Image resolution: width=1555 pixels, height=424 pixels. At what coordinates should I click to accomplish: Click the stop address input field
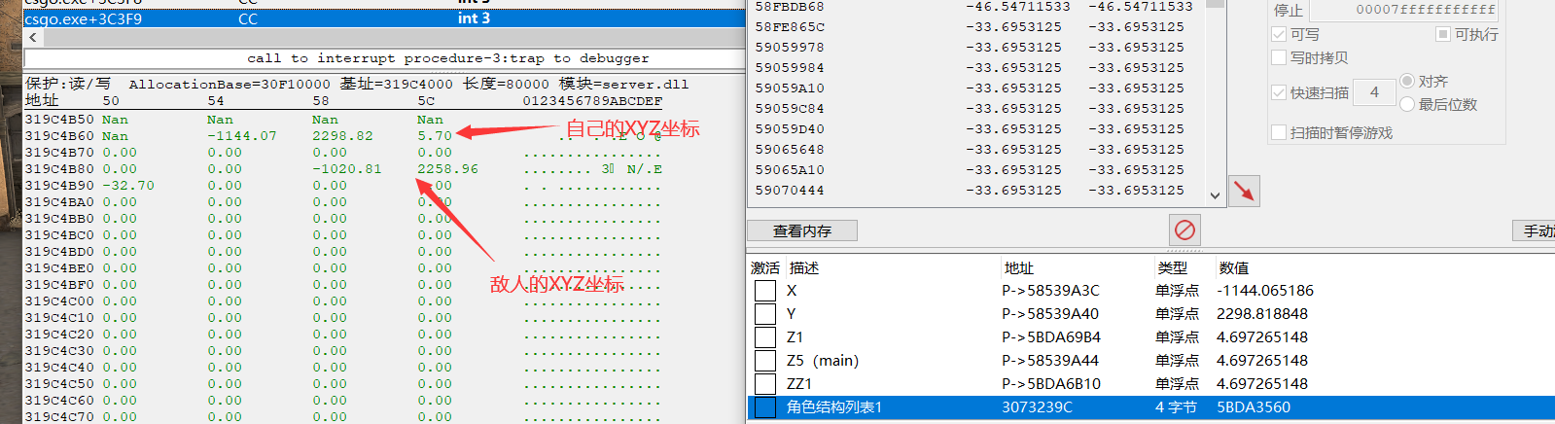(1404, 10)
